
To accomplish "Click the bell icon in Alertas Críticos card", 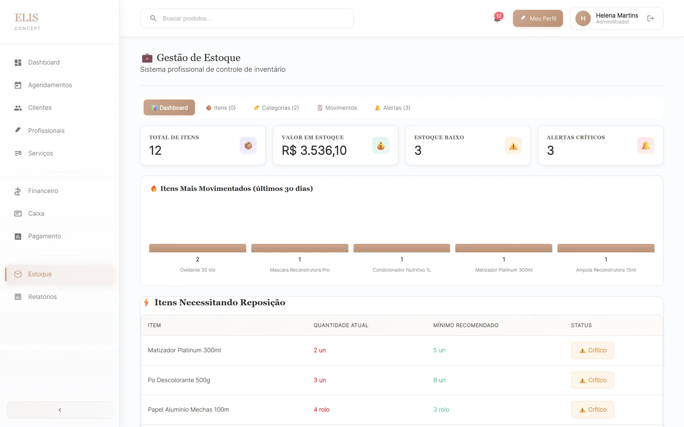I will click(646, 146).
